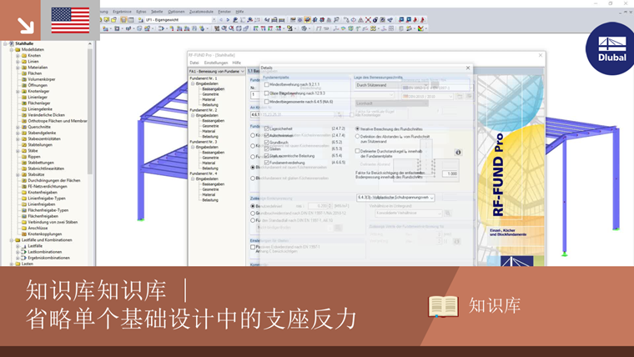Collapse Eingabedaten under Fundament Nr. 1
634x357 pixels.
point(194,83)
